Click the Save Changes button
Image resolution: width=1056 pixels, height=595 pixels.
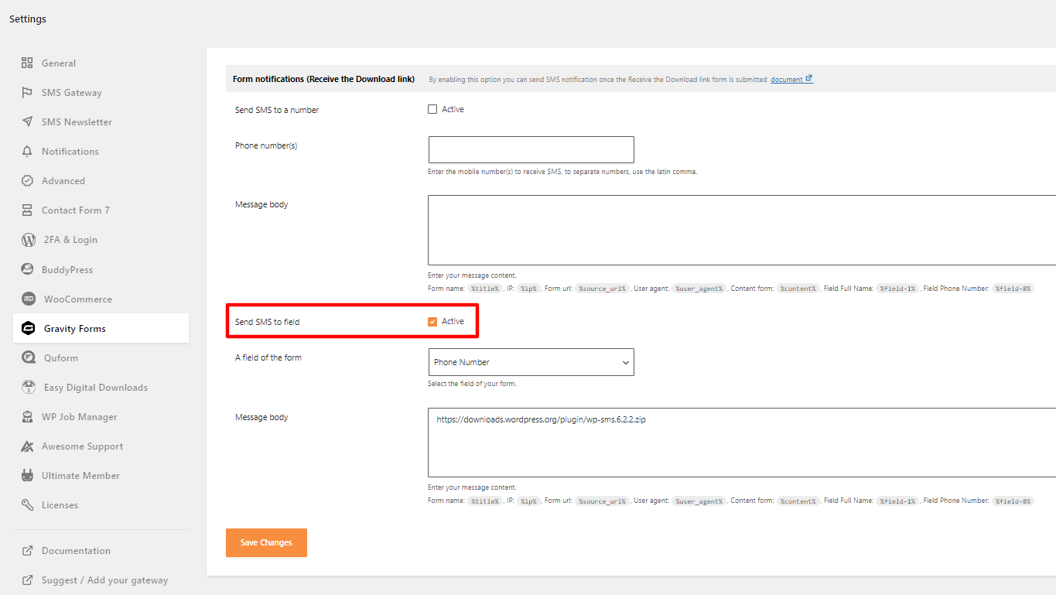[x=266, y=542]
